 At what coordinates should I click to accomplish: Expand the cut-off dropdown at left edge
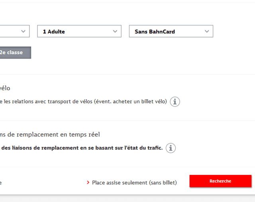click(15, 31)
